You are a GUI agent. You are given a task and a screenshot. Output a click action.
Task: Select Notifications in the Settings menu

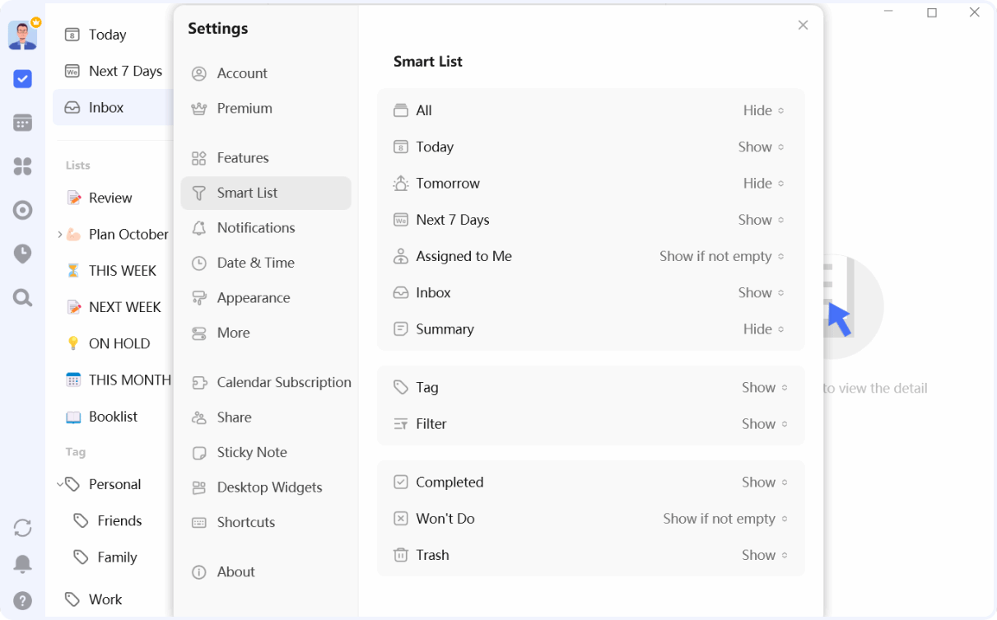click(255, 227)
